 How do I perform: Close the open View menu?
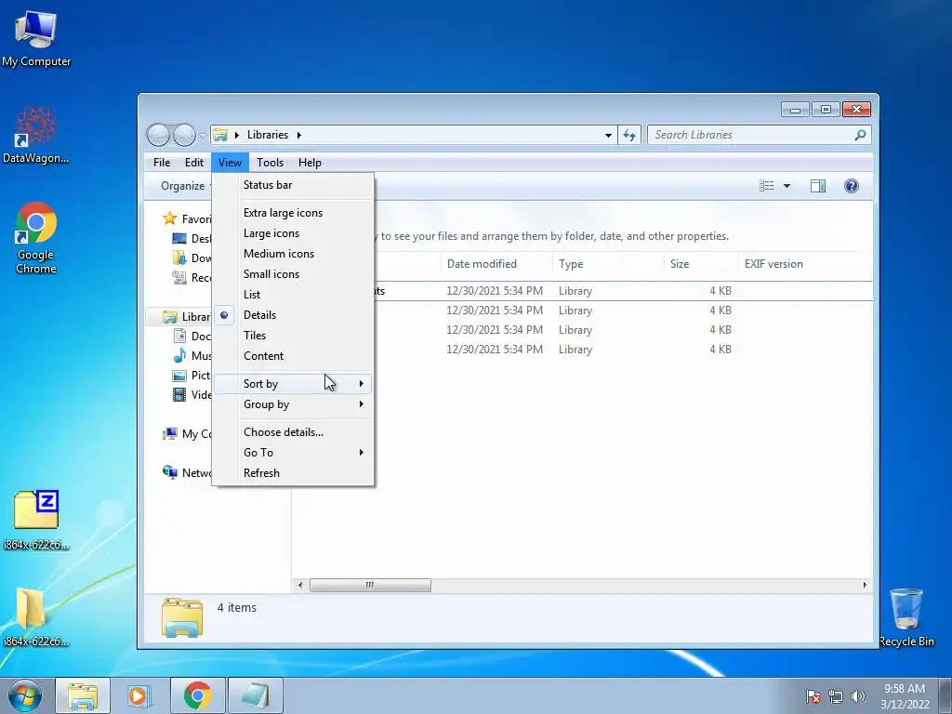pos(230,162)
